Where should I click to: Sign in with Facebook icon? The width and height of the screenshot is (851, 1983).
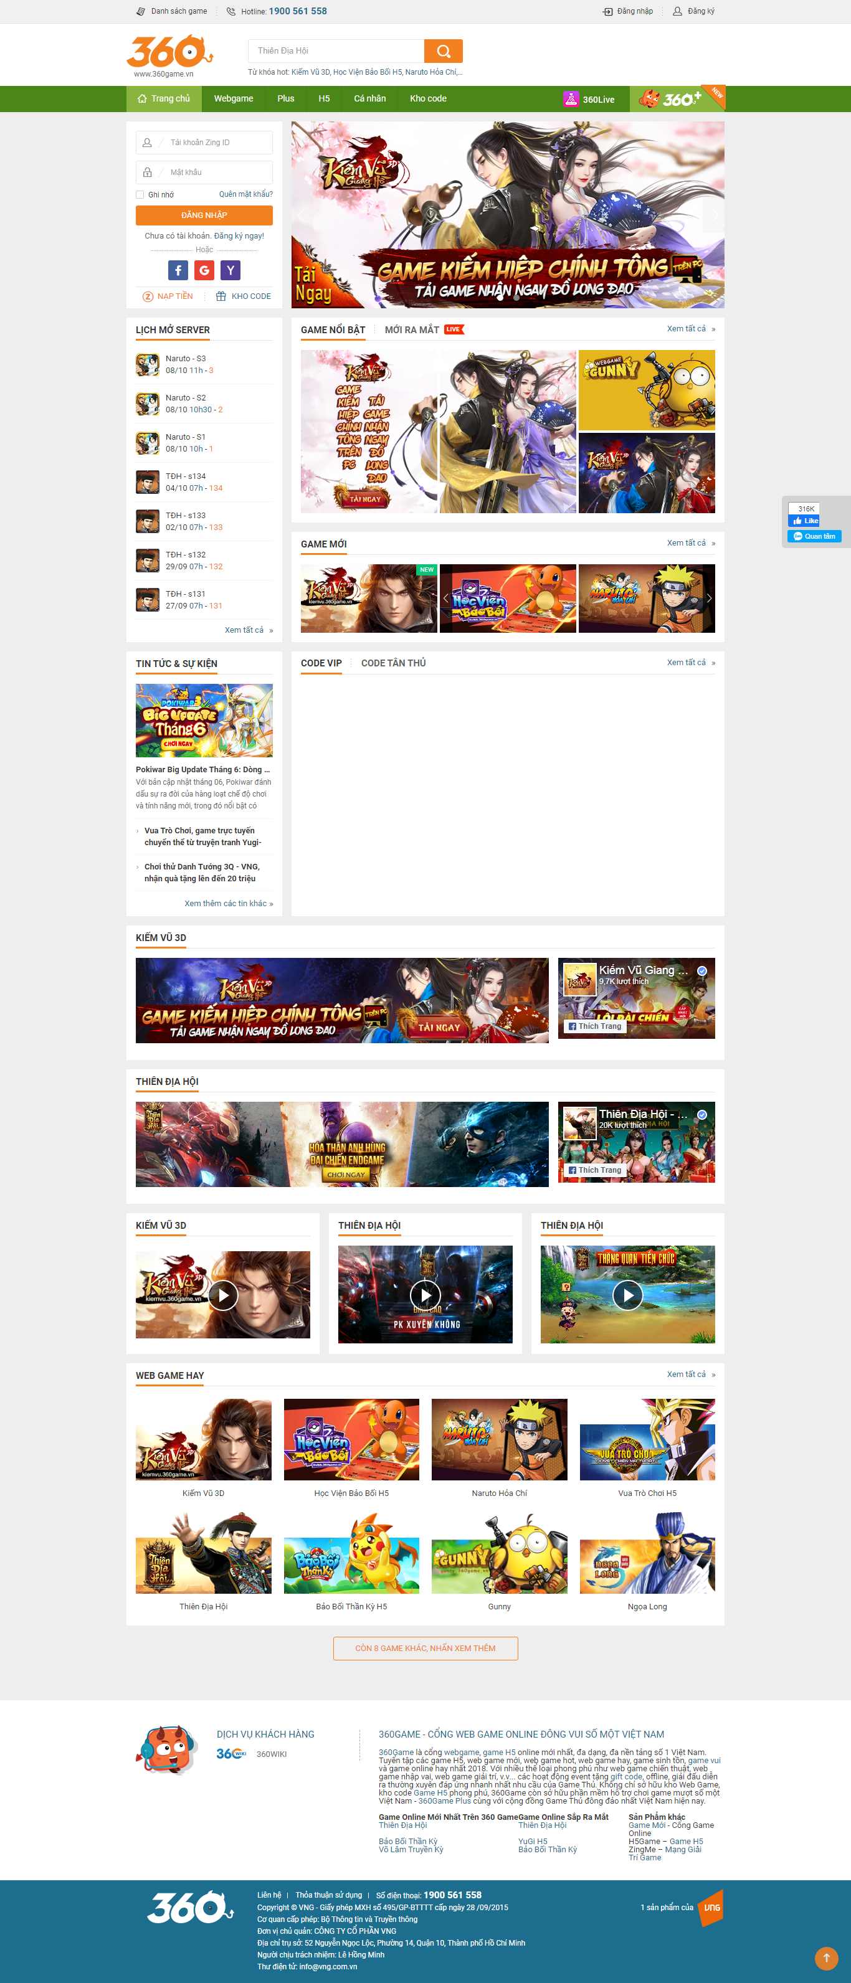(178, 270)
